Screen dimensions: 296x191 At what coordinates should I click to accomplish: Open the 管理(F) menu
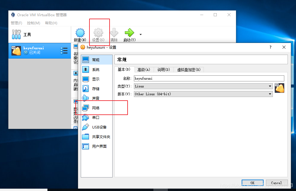[x=17, y=23]
